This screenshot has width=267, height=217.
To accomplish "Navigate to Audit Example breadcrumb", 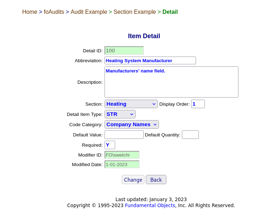I will pyautogui.click(x=89, y=12).
